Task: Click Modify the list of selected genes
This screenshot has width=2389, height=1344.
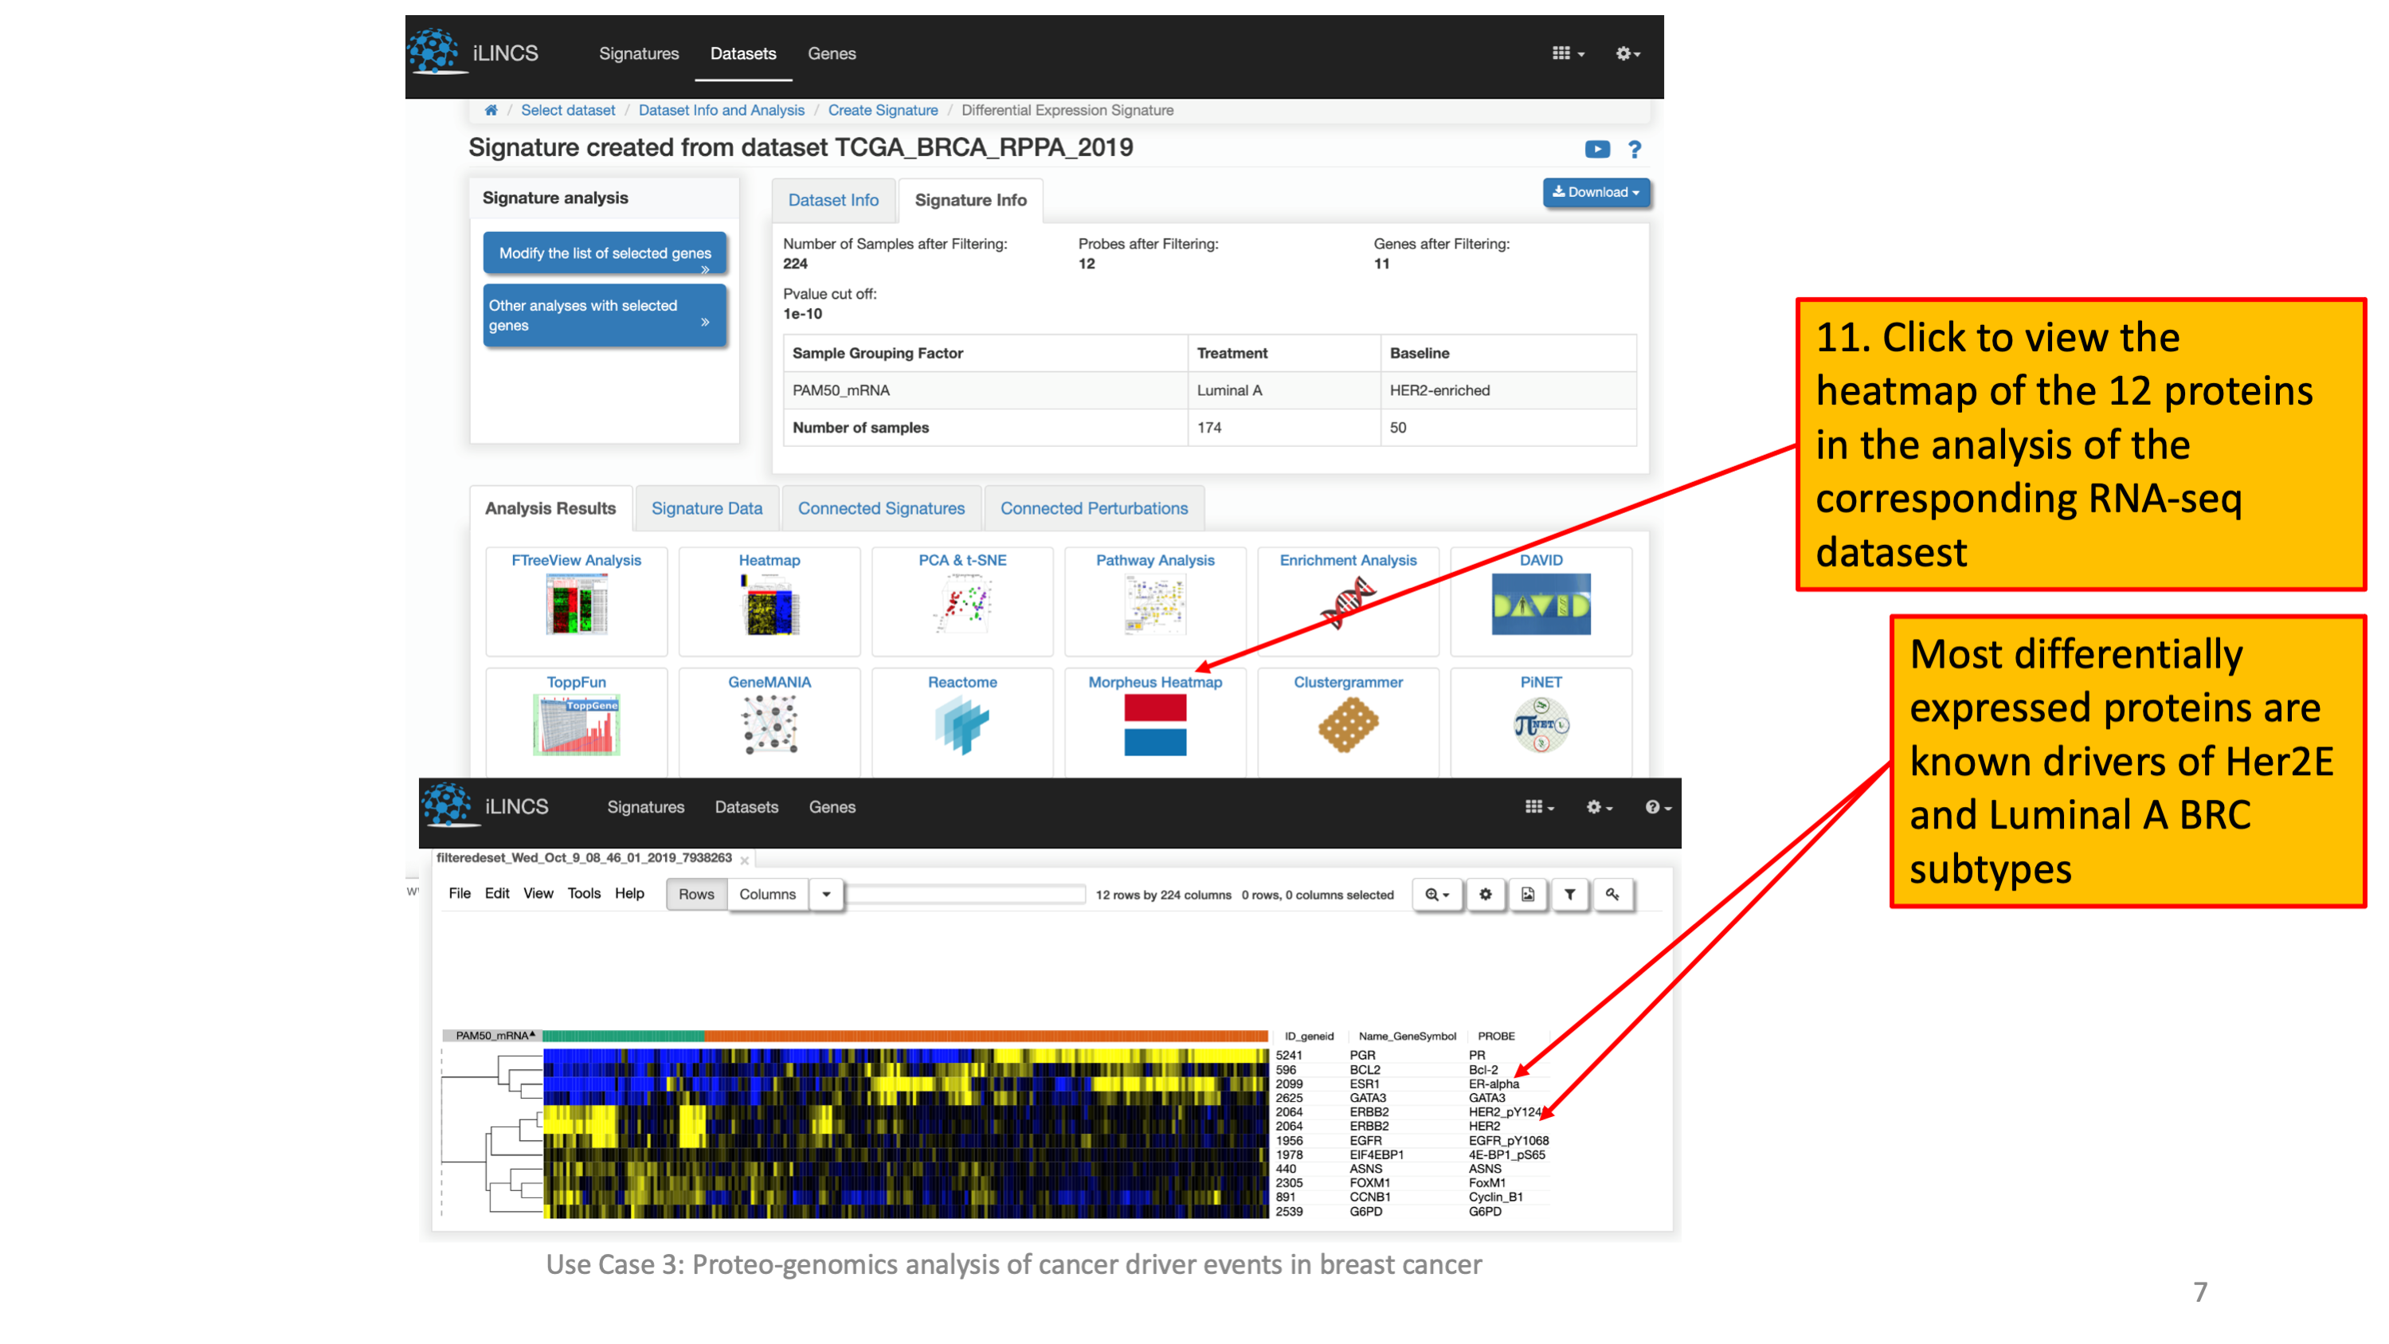Action: [604, 253]
